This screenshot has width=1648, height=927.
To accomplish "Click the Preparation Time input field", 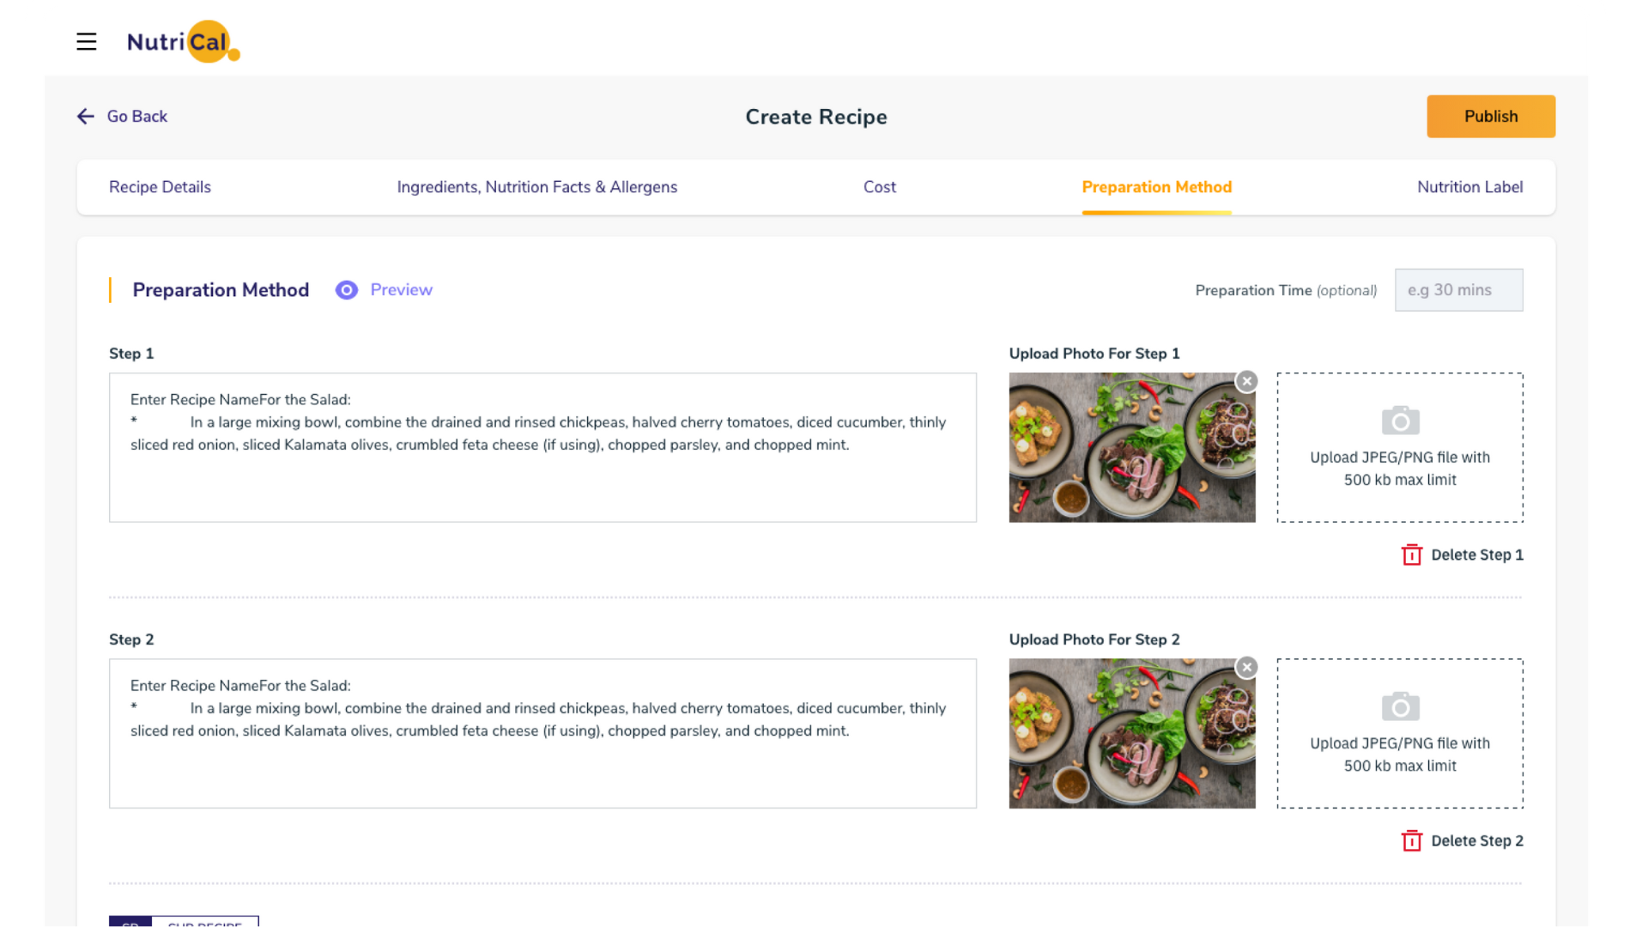I will click(x=1458, y=290).
